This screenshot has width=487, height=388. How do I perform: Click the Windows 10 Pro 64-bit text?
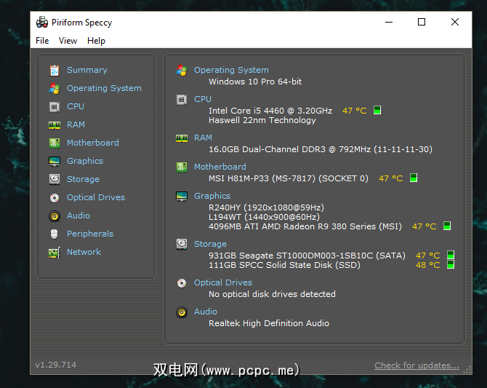pyautogui.click(x=255, y=82)
